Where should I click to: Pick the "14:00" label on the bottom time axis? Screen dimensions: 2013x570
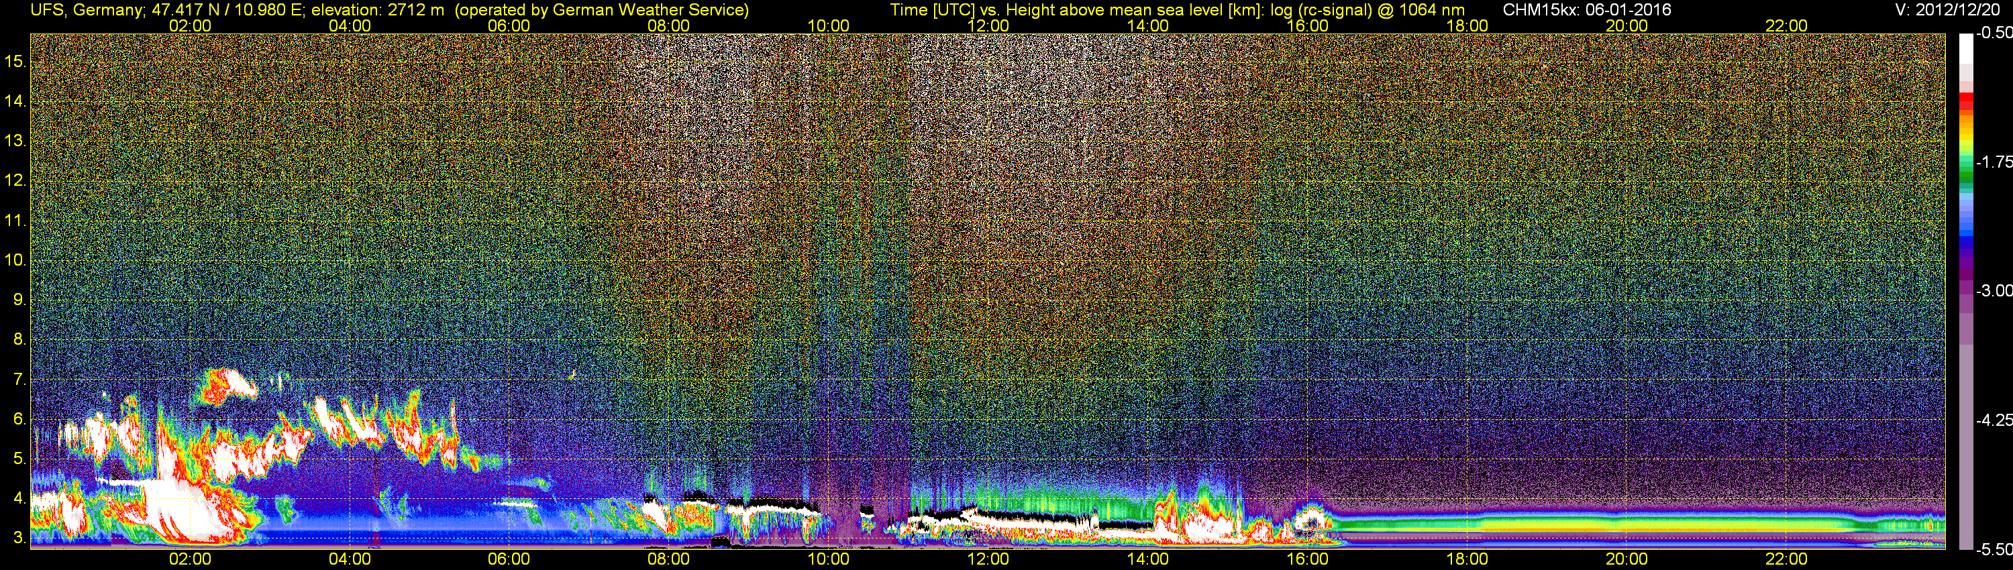1148,559
